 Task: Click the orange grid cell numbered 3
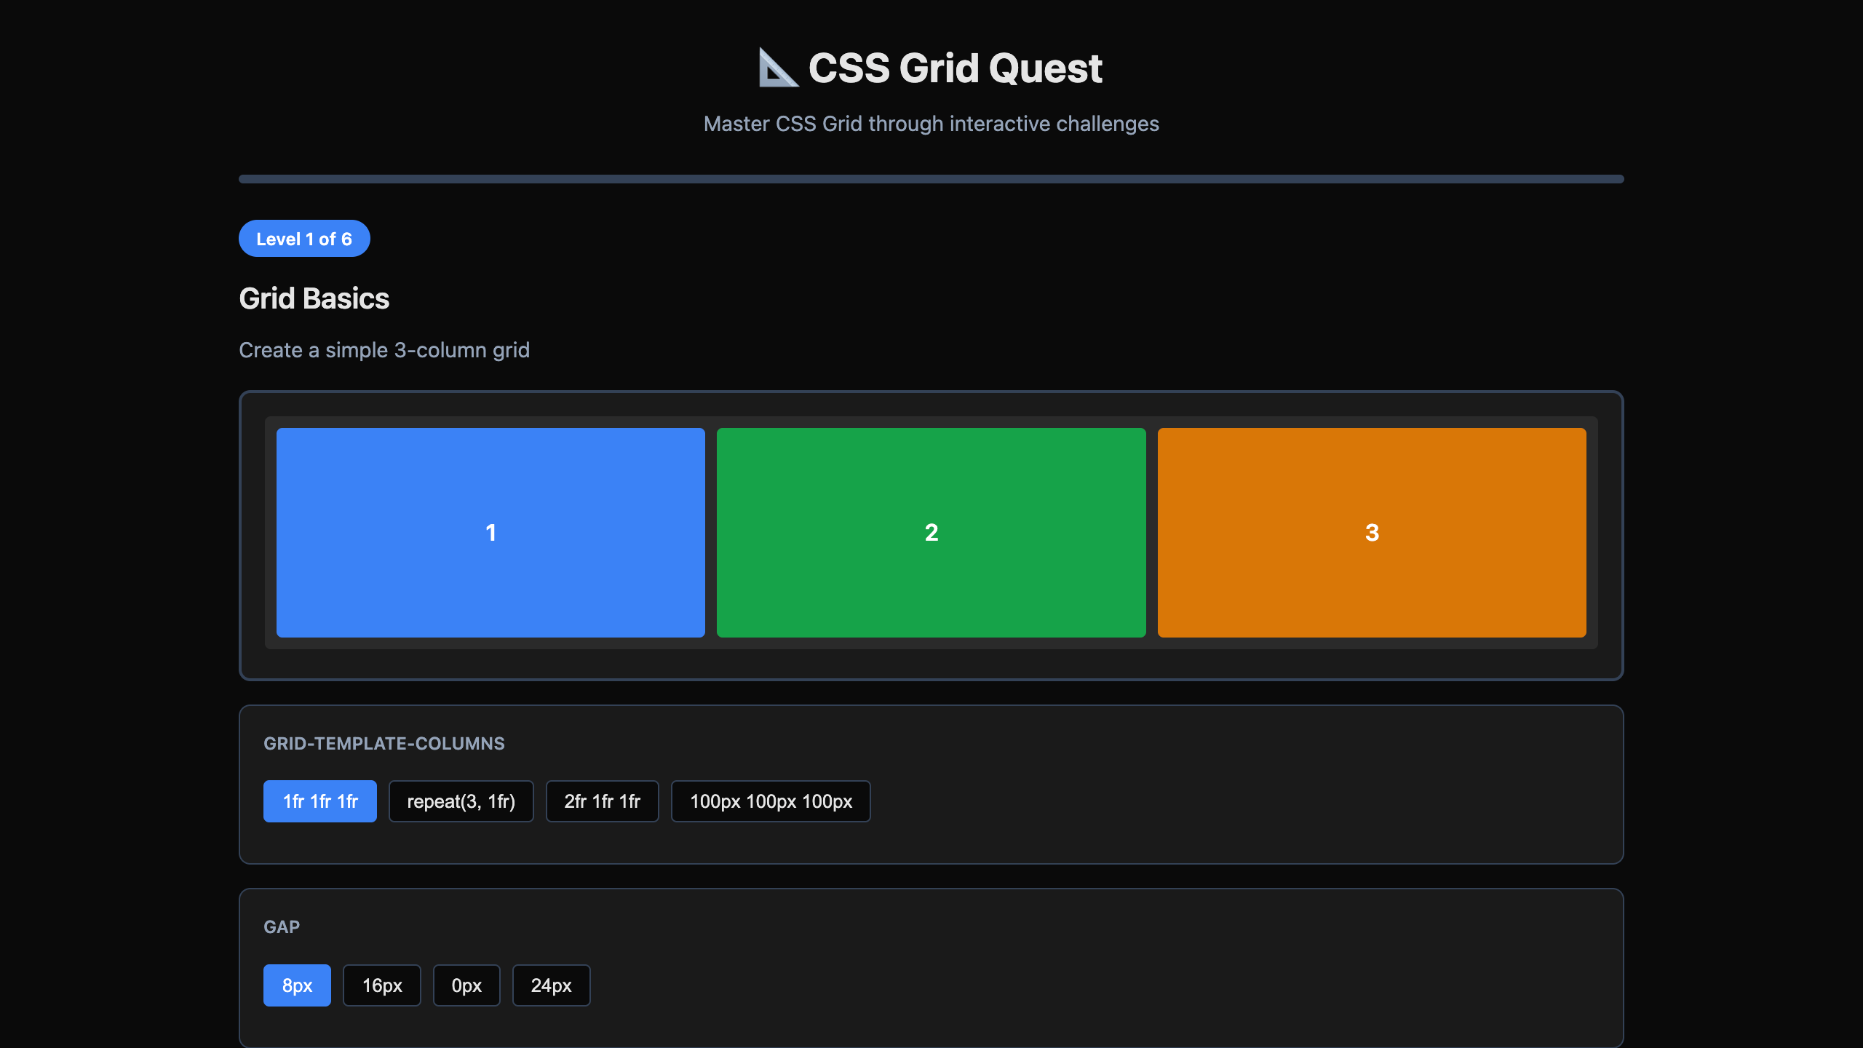click(x=1372, y=533)
